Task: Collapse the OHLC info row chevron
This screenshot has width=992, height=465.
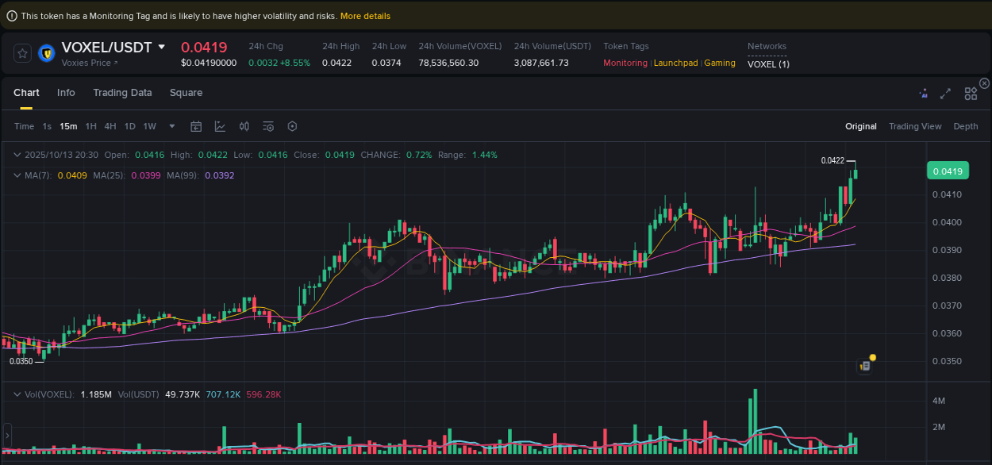Action: (x=17, y=155)
